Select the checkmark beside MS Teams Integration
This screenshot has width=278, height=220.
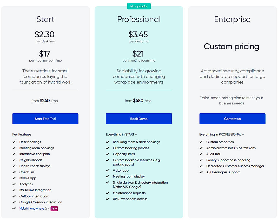coord(14,190)
